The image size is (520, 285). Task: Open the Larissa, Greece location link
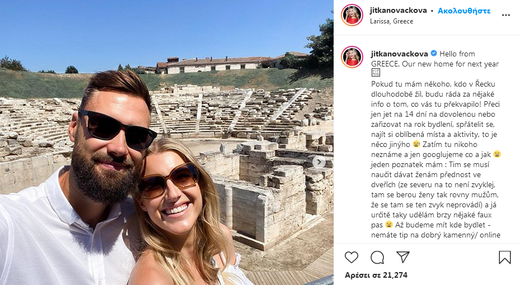click(392, 21)
